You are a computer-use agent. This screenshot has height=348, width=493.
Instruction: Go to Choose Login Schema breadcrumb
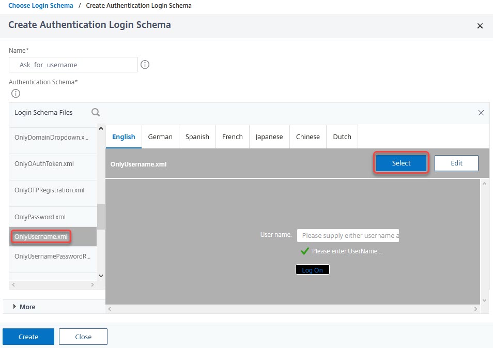click(x=40, y=5)
